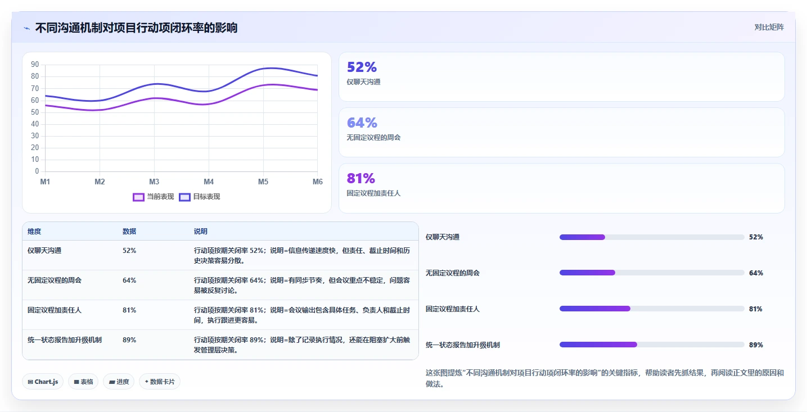Select the 数据卡片 tag chip

click(x=160, y=382)
